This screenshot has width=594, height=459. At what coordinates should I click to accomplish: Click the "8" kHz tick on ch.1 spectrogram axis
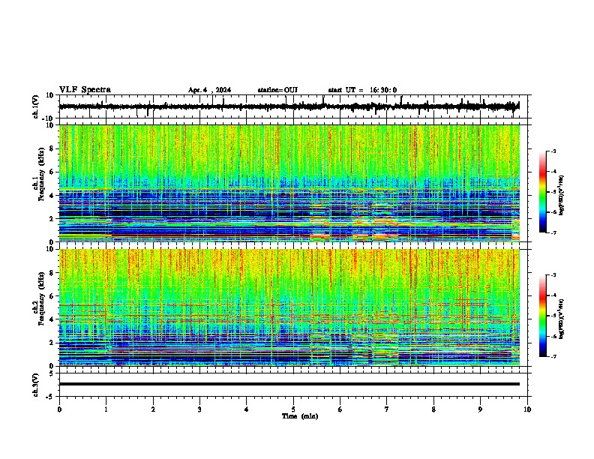52,148
